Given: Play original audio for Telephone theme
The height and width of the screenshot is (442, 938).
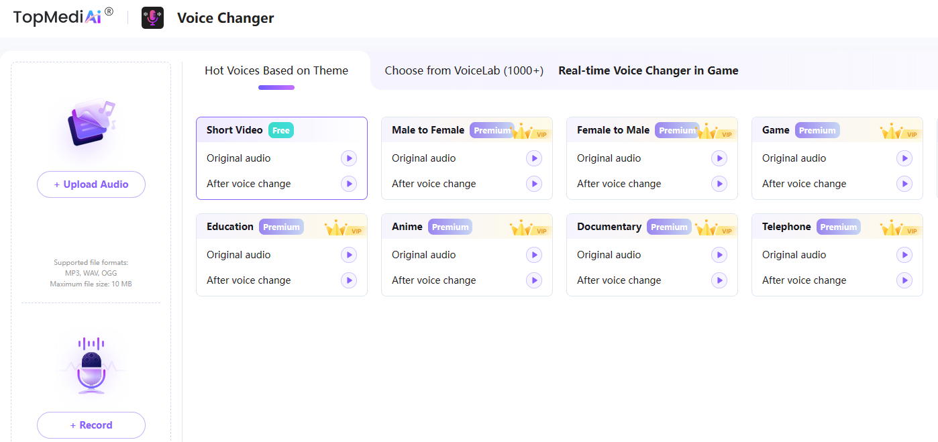Looking at the screenshot, I should pos(904,255).
